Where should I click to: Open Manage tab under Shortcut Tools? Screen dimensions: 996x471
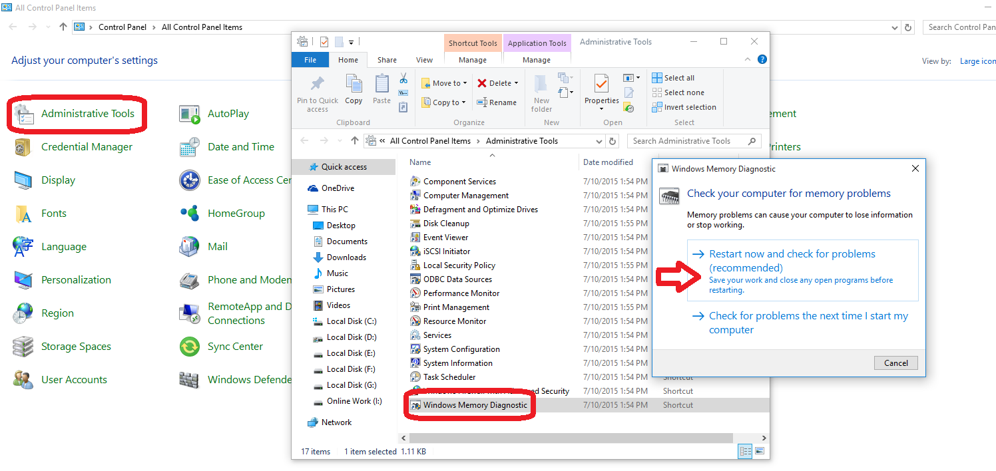[473, 60]
